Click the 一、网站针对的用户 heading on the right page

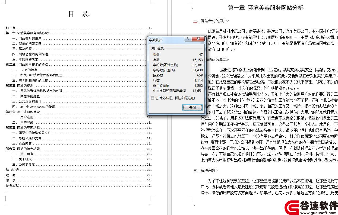click(210, 21)
